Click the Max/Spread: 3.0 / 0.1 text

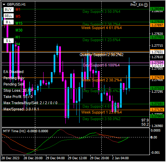[x=21, y=109]
